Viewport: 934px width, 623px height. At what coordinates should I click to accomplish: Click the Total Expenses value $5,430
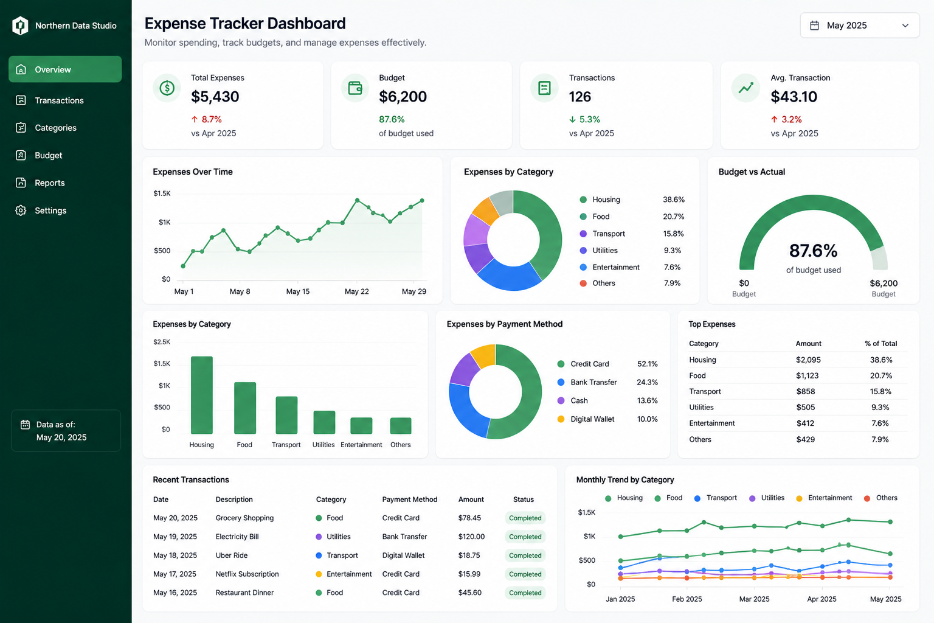point(215,97)
